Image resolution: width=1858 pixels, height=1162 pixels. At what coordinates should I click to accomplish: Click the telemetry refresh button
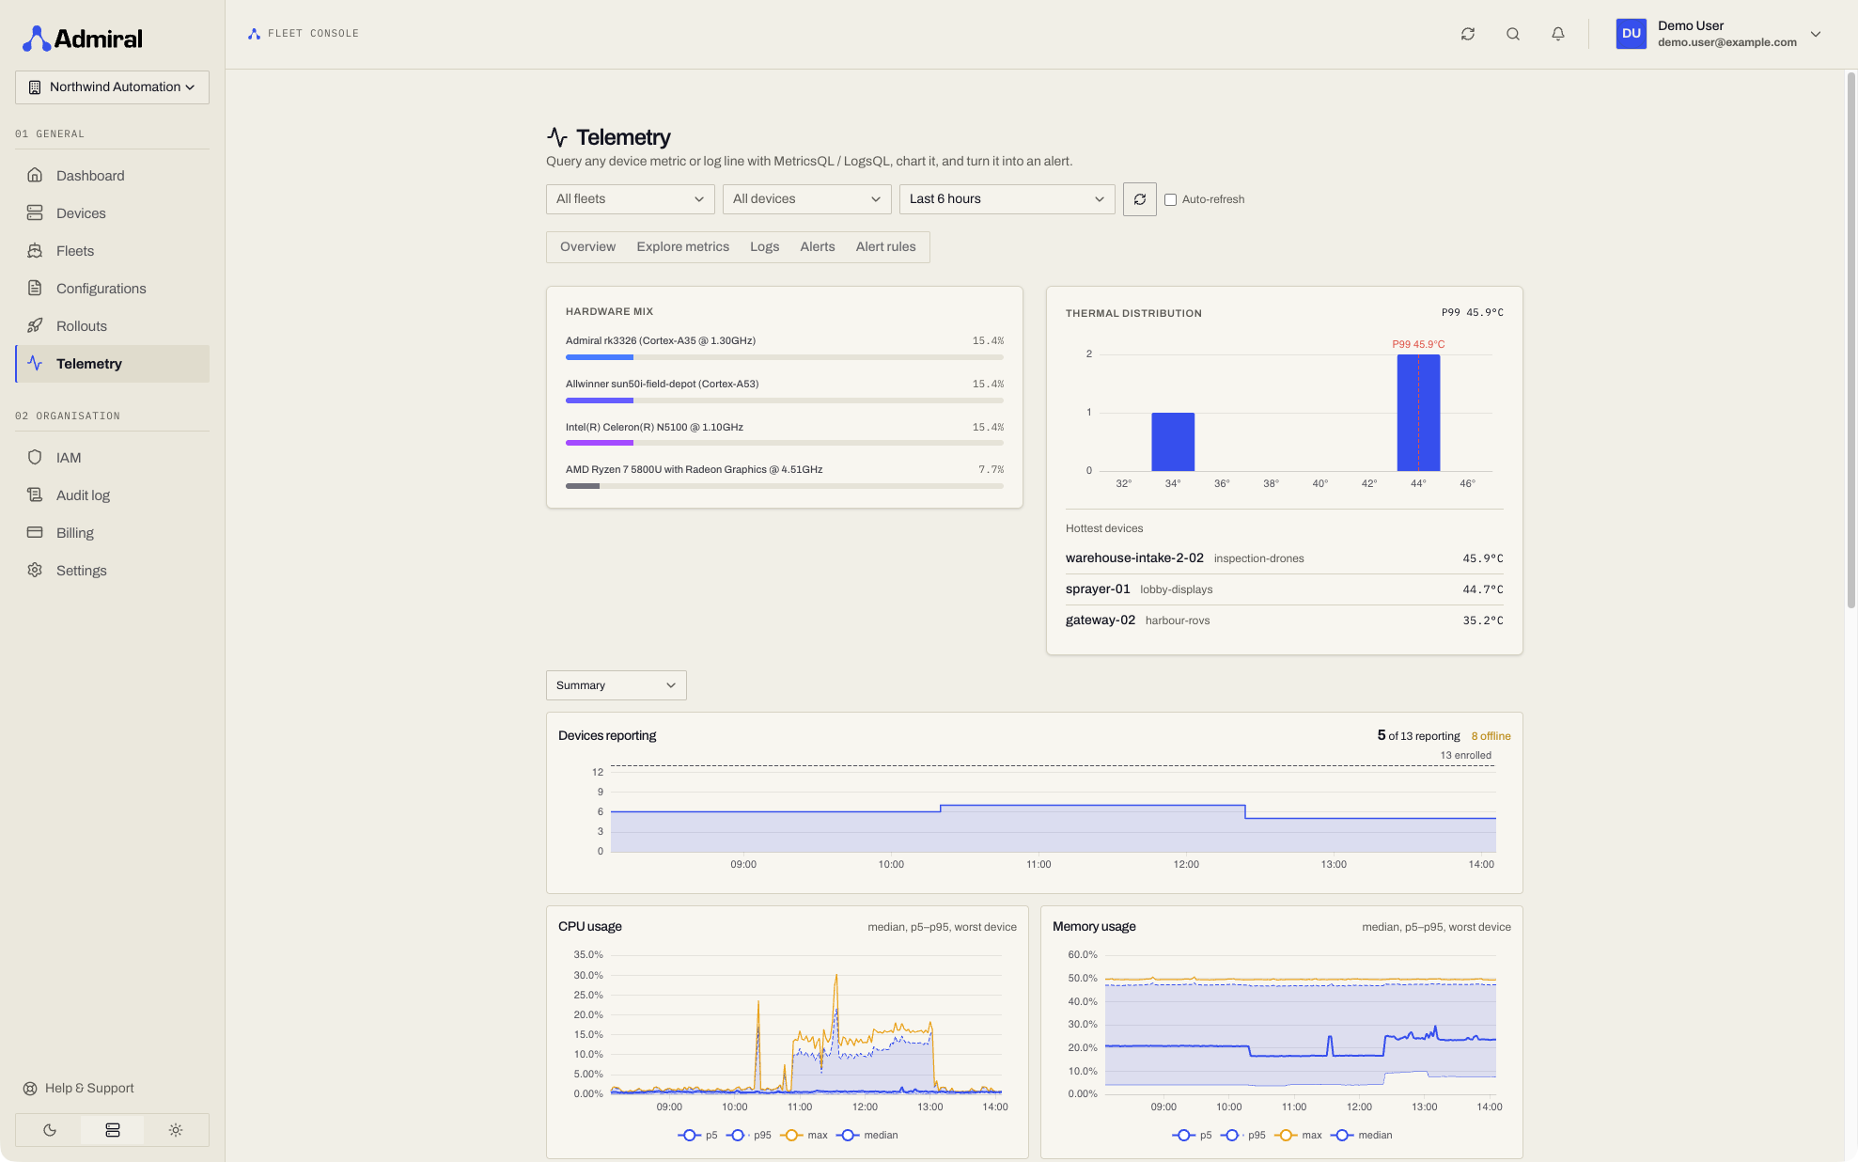click(1140, 199)
